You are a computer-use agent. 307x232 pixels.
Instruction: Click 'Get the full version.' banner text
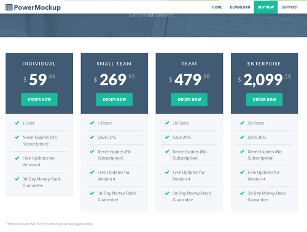pos(152,15)
